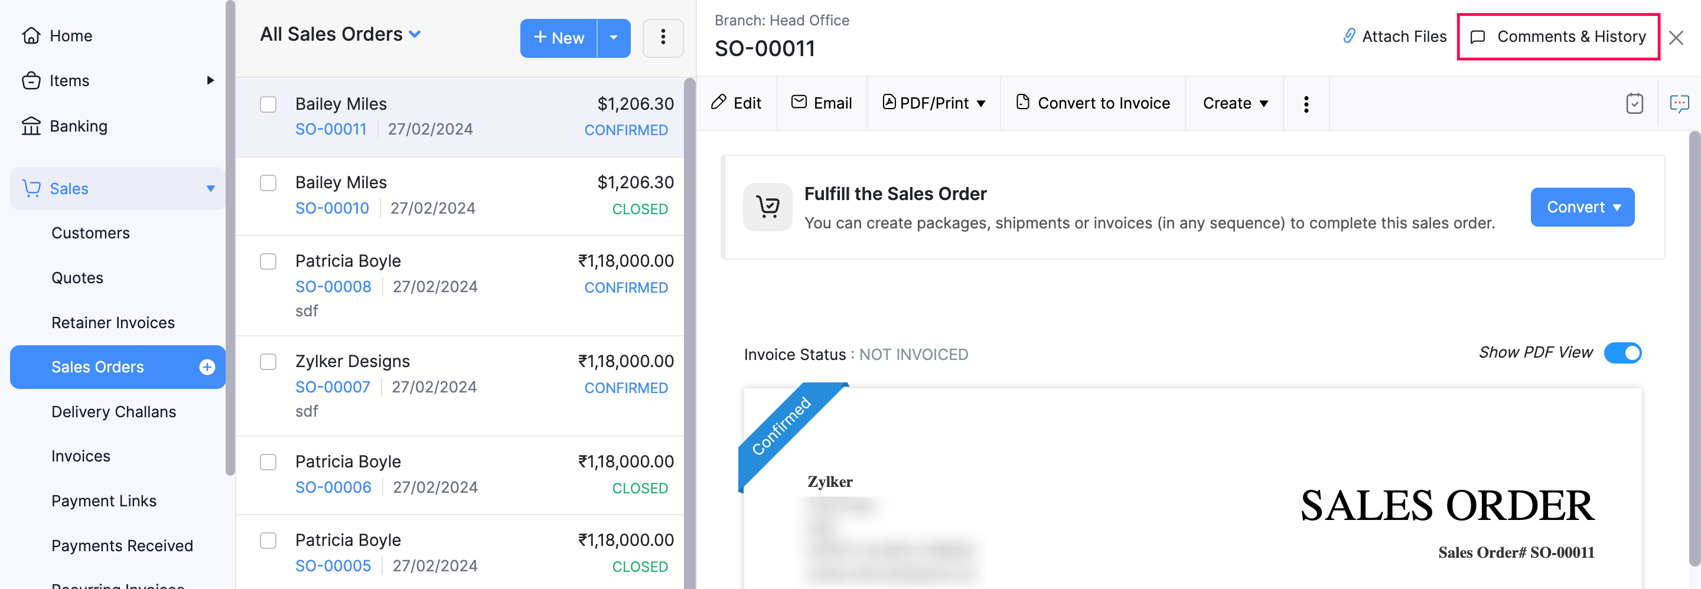Open three-dot menu next to Create
Viewport: 1701px width, 589px height.
1305,103
